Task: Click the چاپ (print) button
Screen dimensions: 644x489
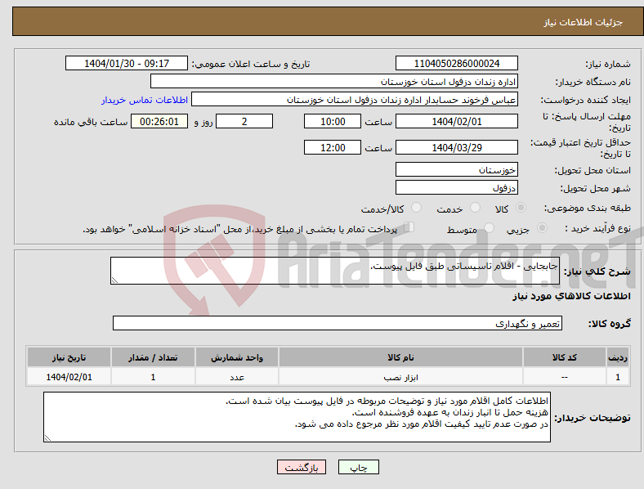Action: (x=358, y=467)
